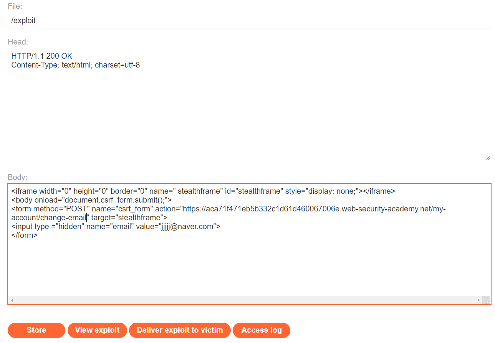Click the Body horizontal scrollbar track
Viewport: 495px width, 343px height.
click(x=245, y=300)
